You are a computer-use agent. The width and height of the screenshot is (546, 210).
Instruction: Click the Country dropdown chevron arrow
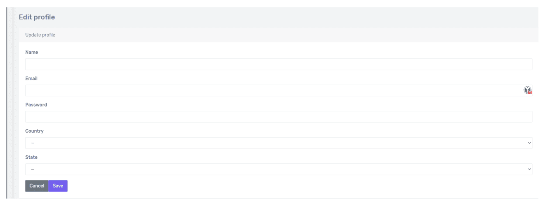point(529,143)
